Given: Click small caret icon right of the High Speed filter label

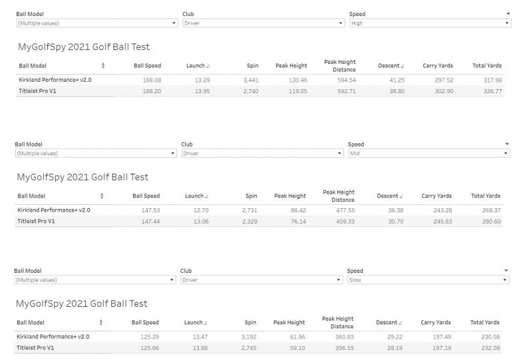Looking at the screenshot, I should 508,14.
